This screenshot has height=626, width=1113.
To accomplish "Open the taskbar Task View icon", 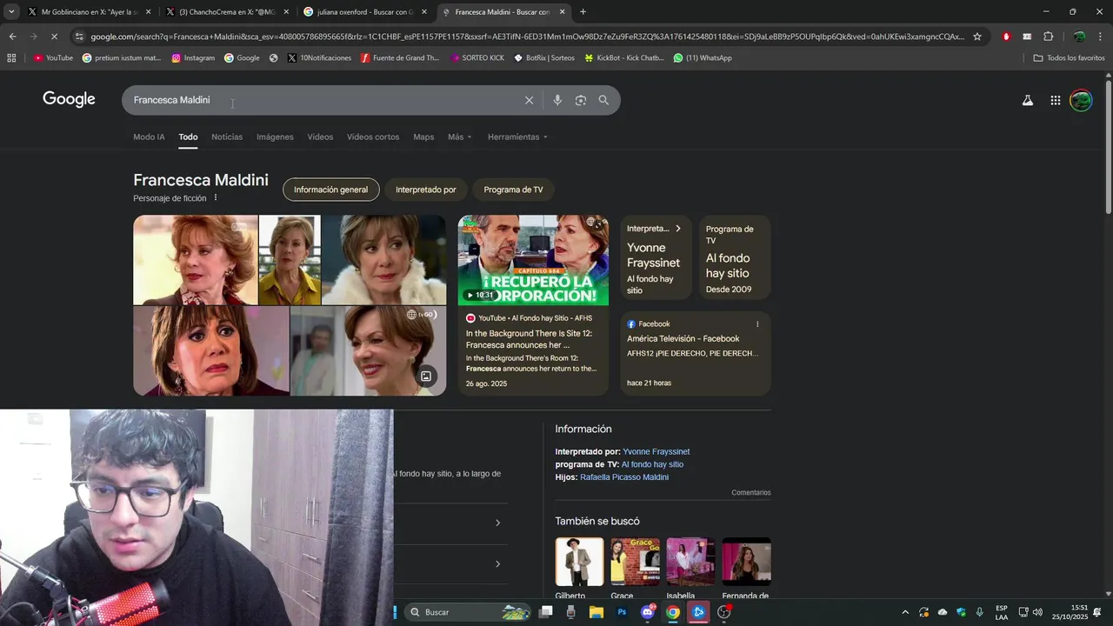I will 545,612.
